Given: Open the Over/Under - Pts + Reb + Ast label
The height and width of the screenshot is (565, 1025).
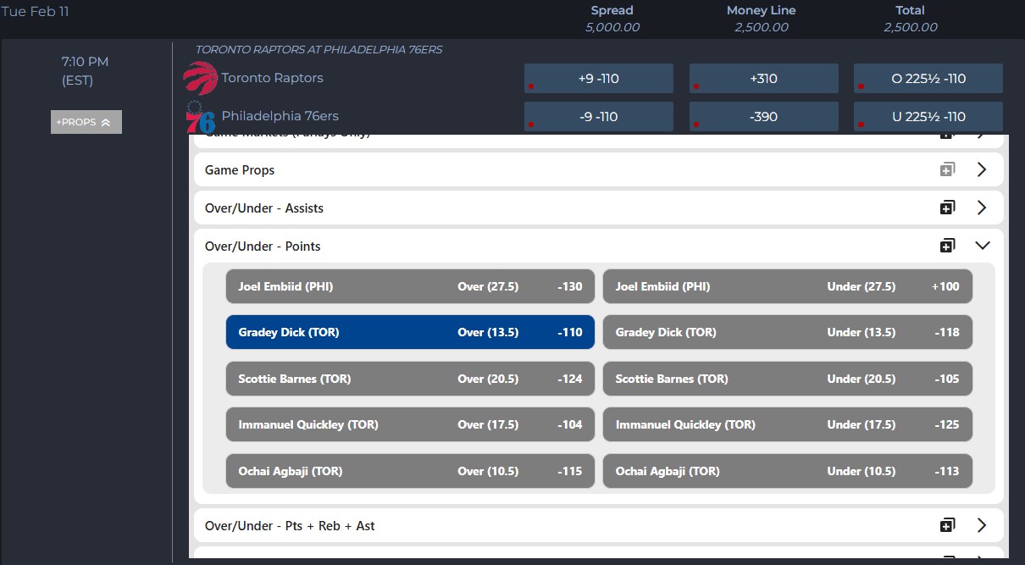Looking at the screenshot, I should pos(290,526).
